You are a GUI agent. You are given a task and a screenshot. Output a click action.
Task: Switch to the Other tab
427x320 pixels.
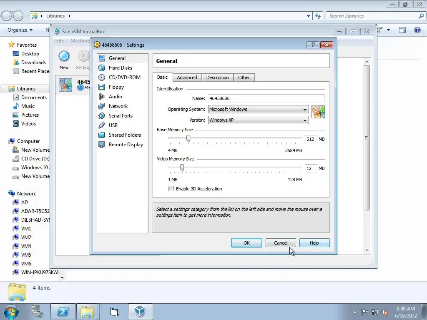click(244, 77)
